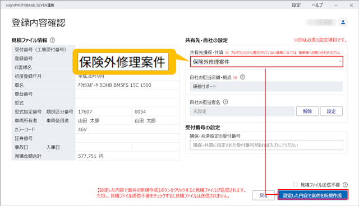
Task: Open the 共有先損保・共済 dropdown
Action: (266, 62)
